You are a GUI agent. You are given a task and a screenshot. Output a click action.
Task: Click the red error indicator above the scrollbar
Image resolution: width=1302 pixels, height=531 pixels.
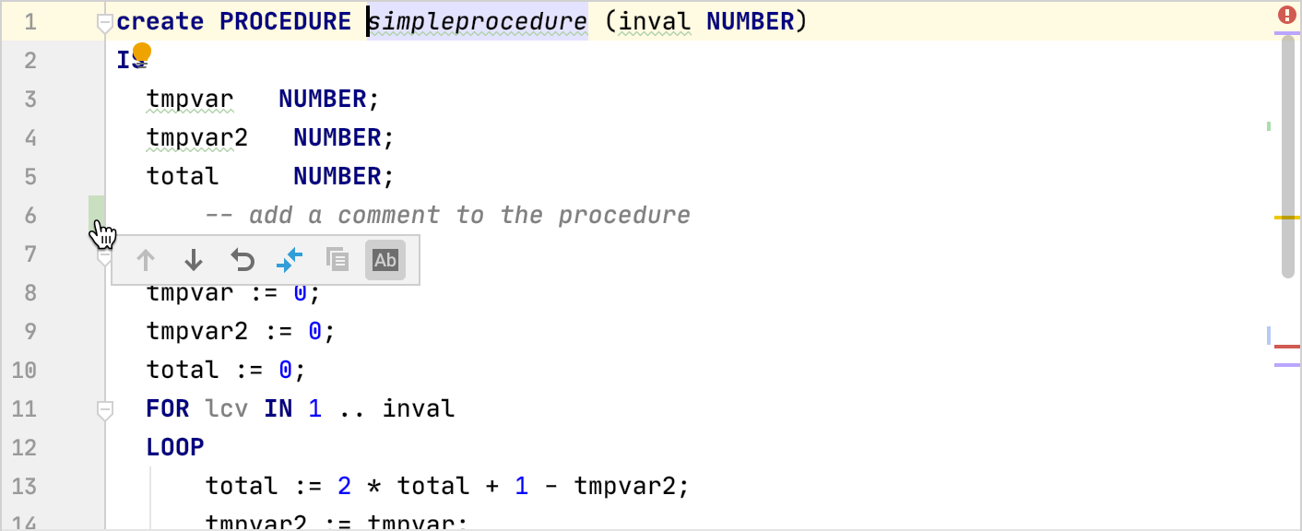coord(1287,15)
